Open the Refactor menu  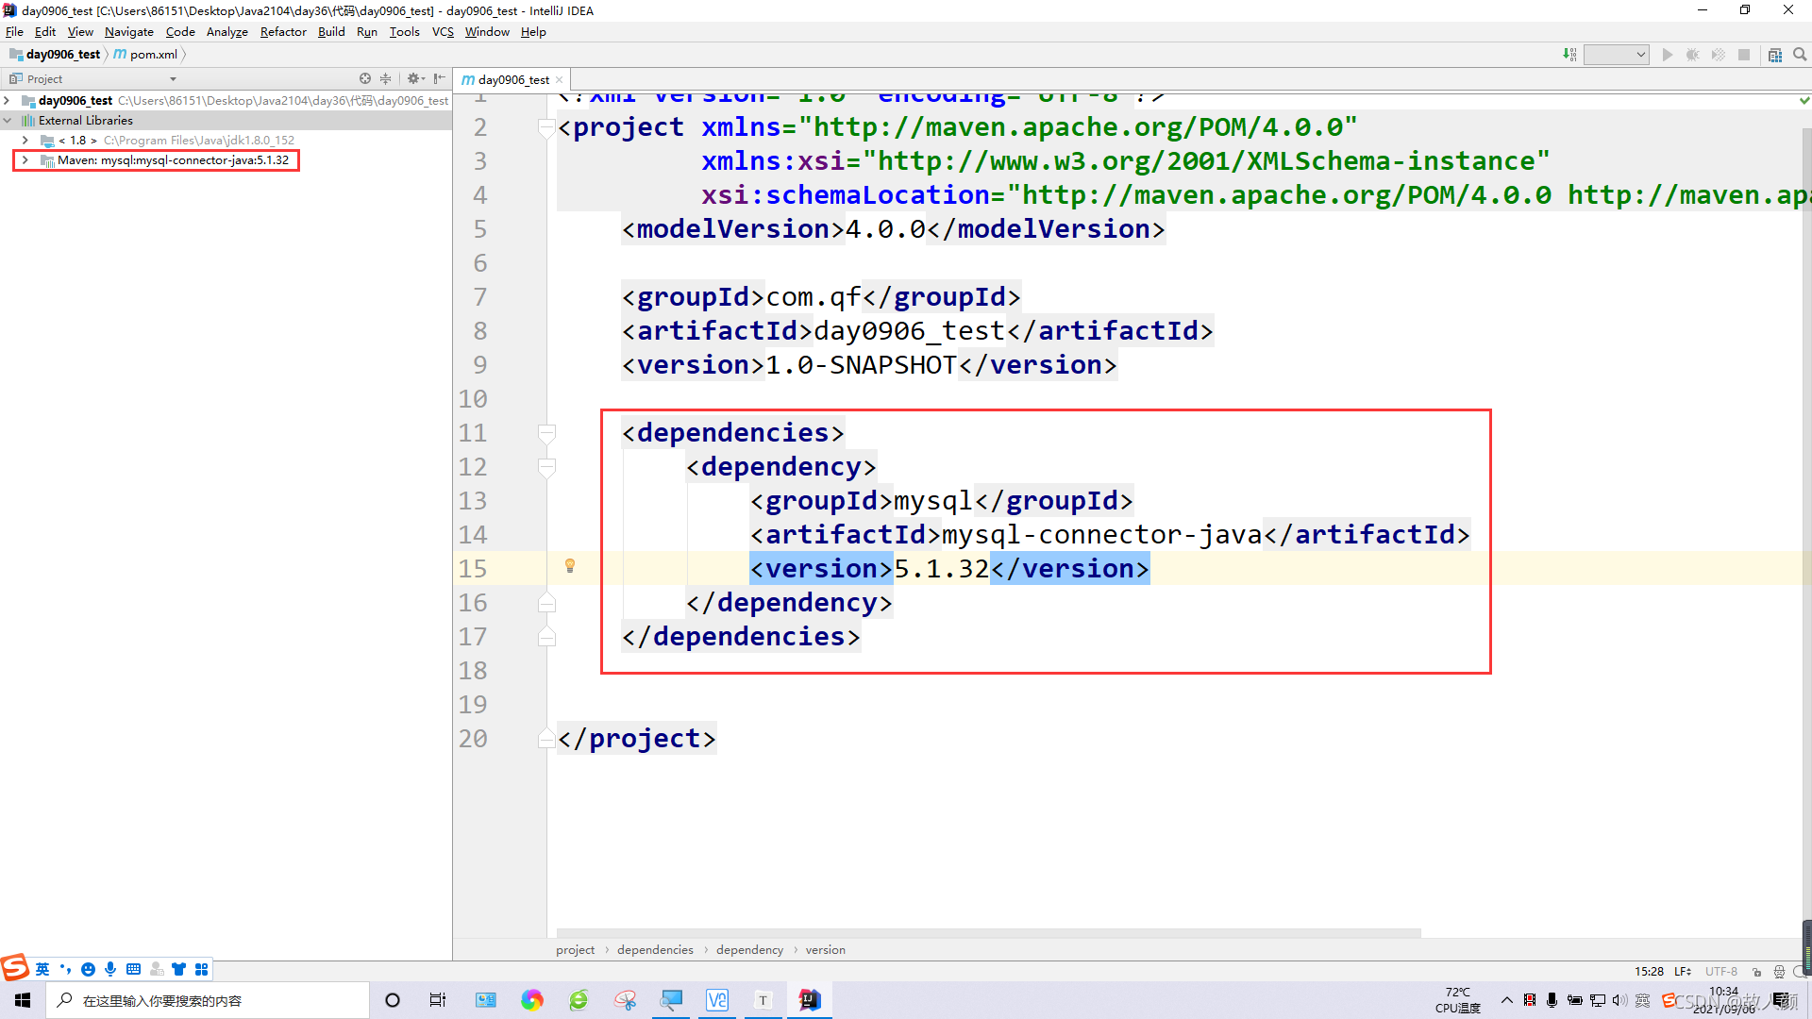pyautogui.click(x=283, y=31)
